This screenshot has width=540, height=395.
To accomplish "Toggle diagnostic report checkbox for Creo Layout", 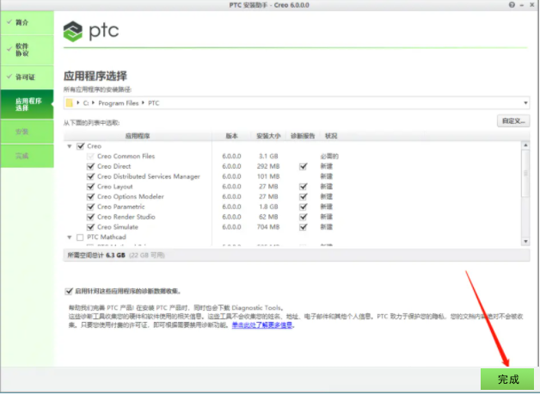I will click(x=303, y=187).
